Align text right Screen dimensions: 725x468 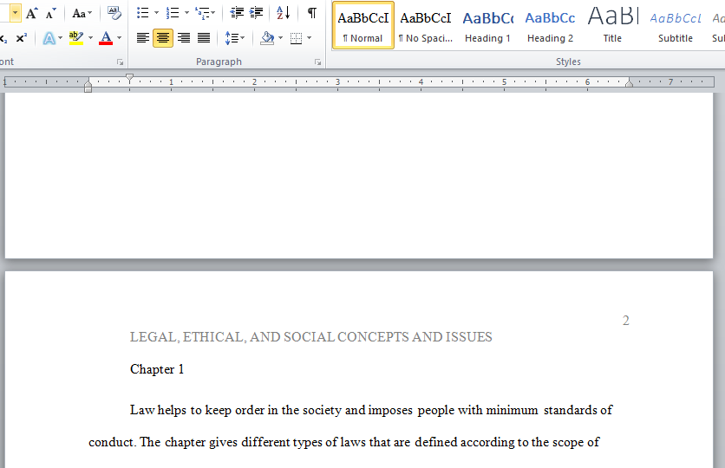click(x=184, y=38)
